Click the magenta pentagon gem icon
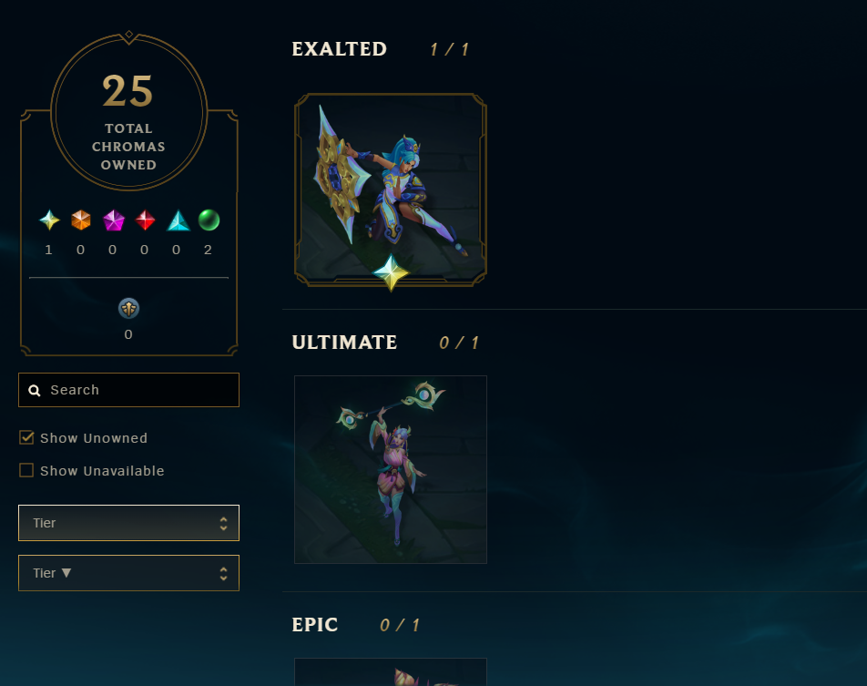 click(x=113, y=220)
